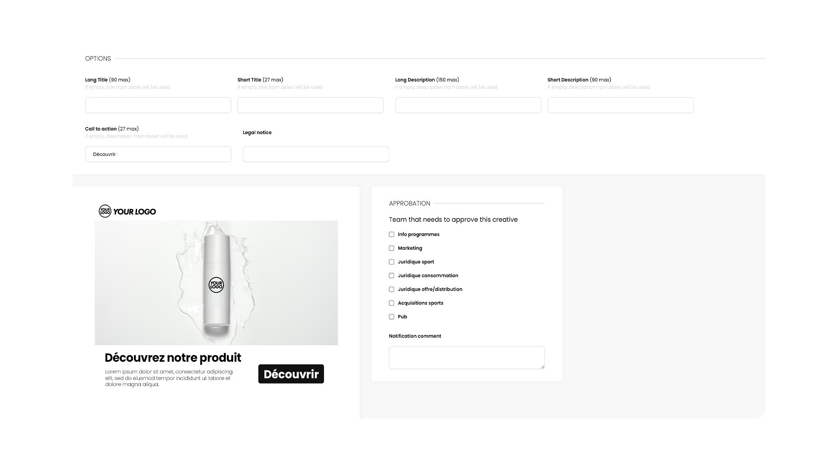Image resolution: width=835 pixels, height=469 pixels.
Task: Click the Notification comment text area
Action: point(467,358)
